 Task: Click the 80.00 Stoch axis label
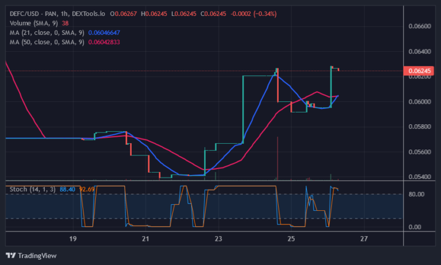[416, 194]
